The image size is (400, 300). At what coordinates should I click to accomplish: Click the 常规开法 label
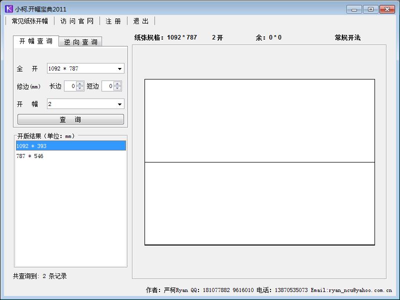click(347, 37)
